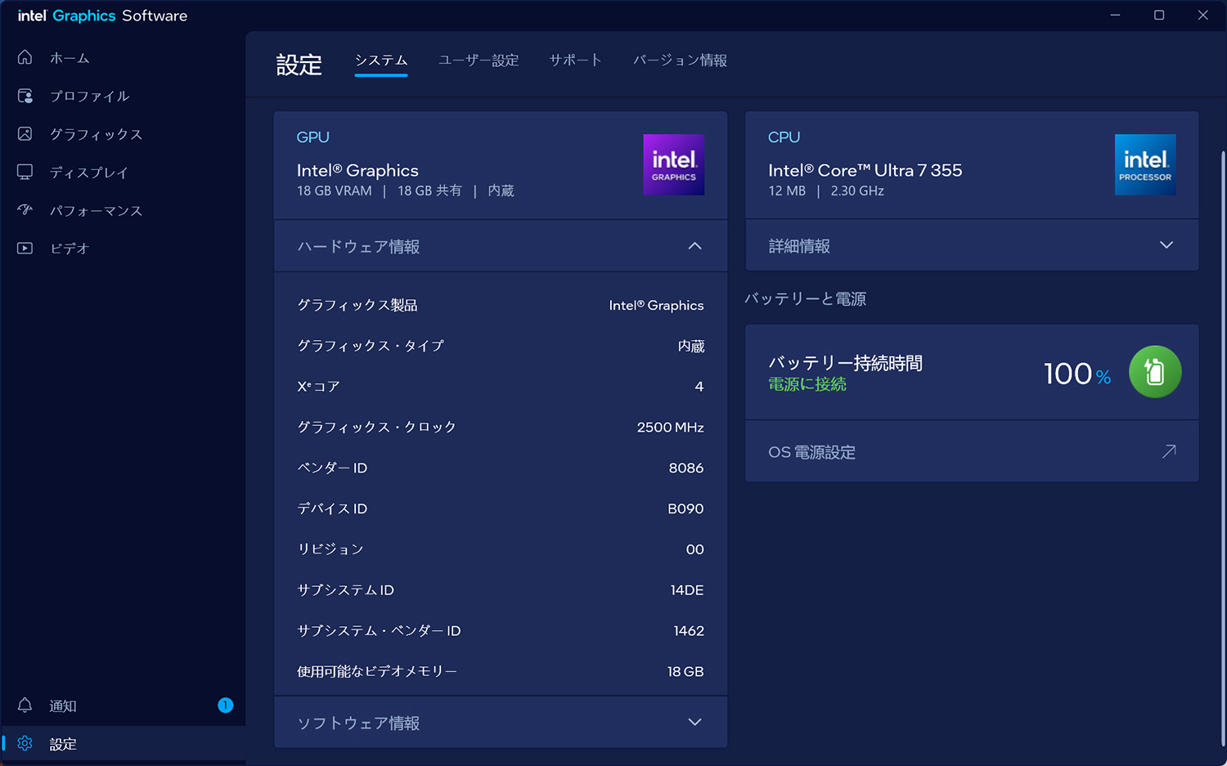
Task: Click the Intel Graphics logo badge
Action: click(673, 164)
